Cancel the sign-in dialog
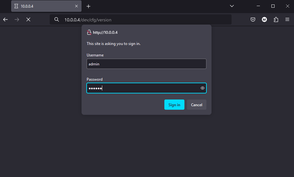Image resolution: width=294 pixels, height=177 pixels. pyautogui.click(x=197, y=105)
